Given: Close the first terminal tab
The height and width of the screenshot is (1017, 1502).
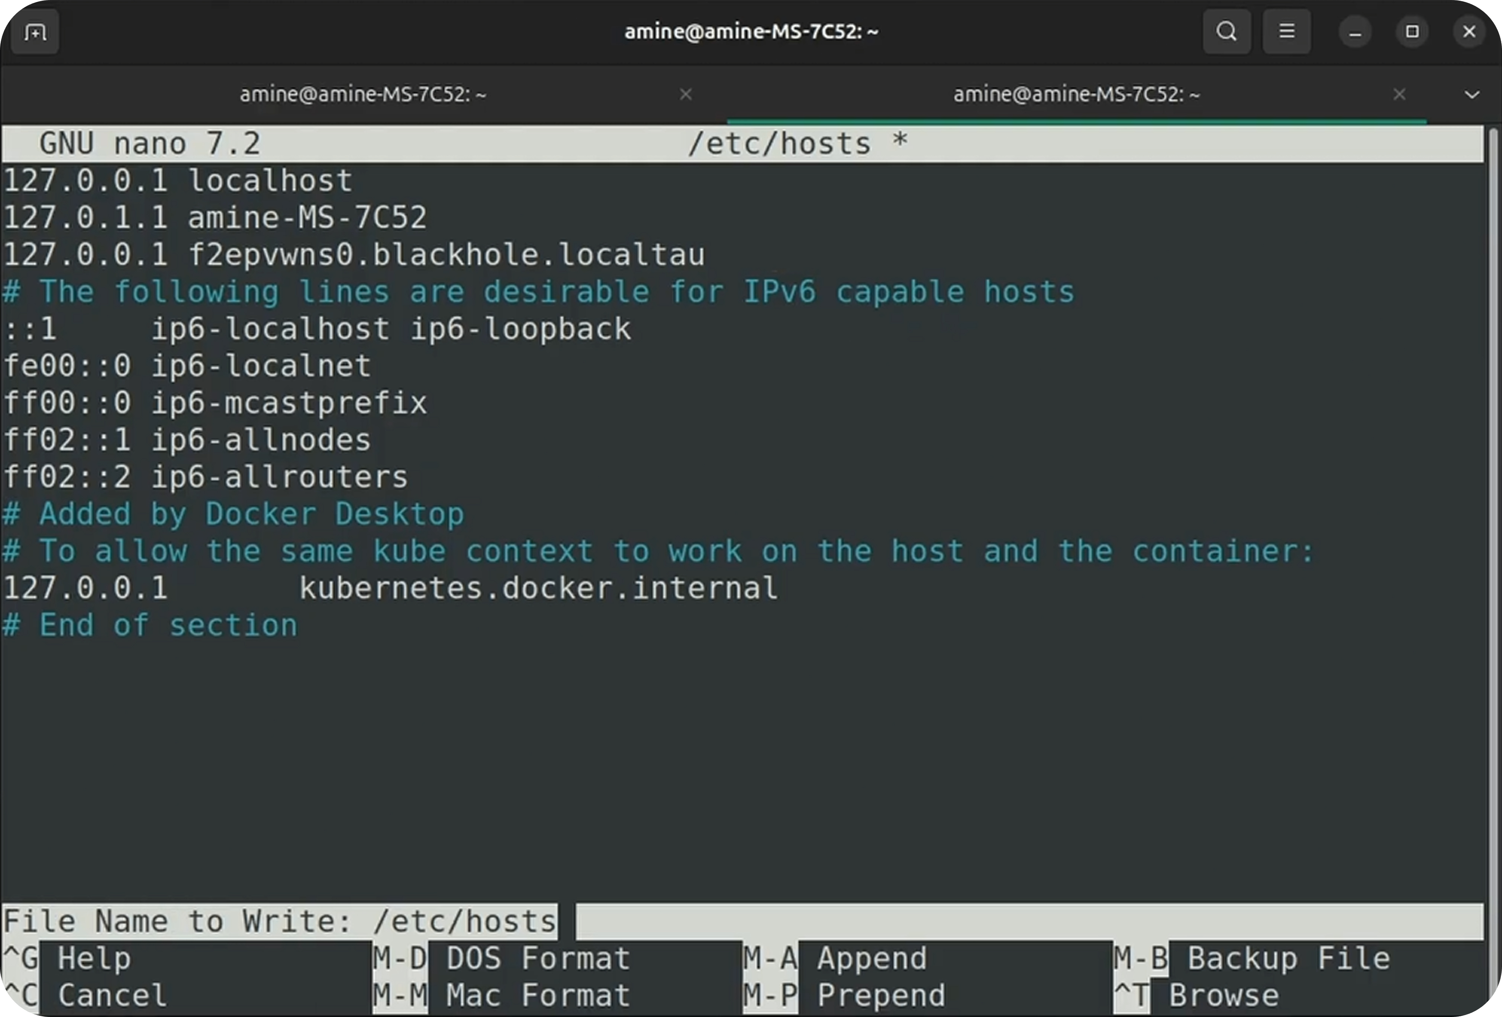Looking at the screenshot, I should [686, 94].
